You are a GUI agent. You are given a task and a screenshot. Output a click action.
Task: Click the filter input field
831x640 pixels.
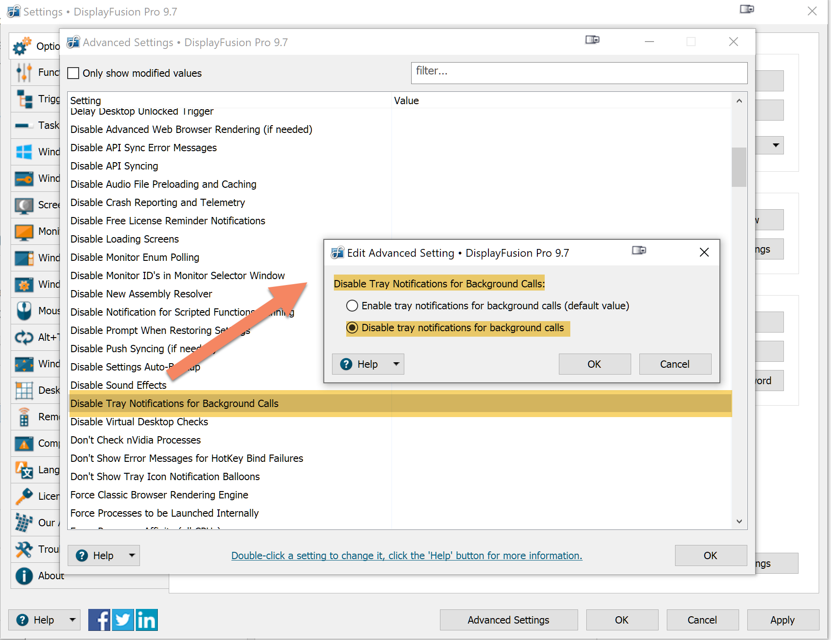(579, 73)
